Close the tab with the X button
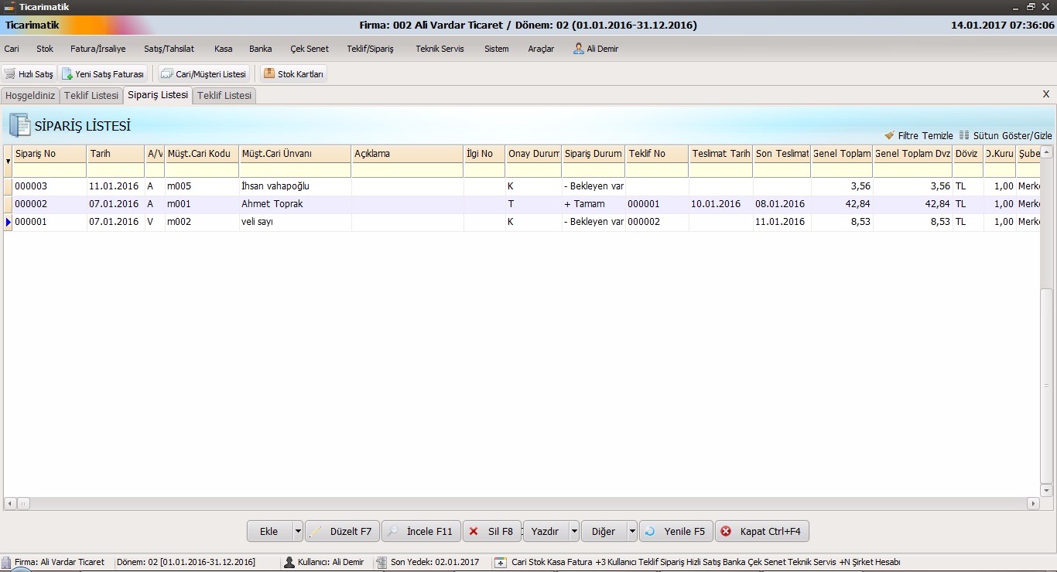1057x572 pixels. (x=1046, y=94)
